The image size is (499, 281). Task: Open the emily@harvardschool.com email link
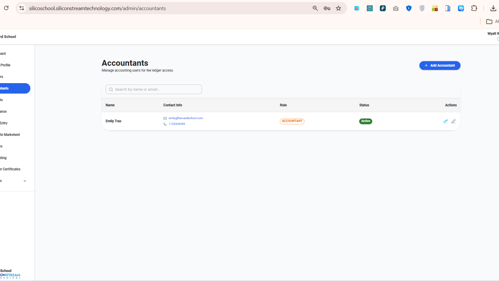[186, 118]
